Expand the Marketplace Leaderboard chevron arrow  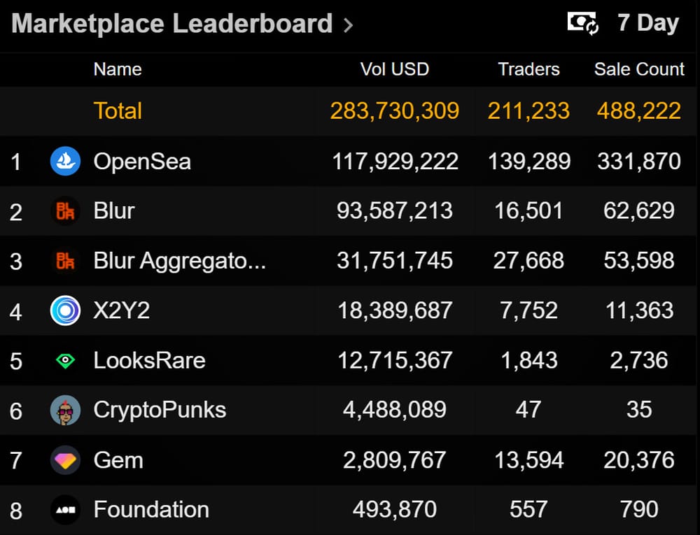click(x=349, y=26)
